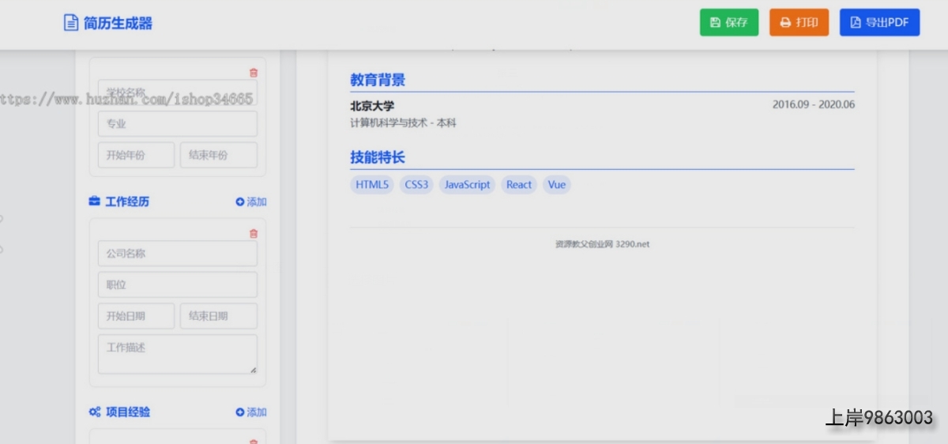Click the PDF file icon in 导出PDF
This screenshot has height=444, width=948.
(855, 23)
